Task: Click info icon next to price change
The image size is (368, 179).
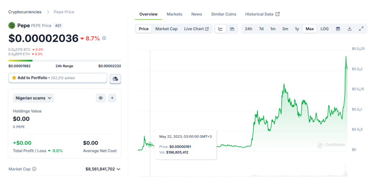Action: point(104,38)
